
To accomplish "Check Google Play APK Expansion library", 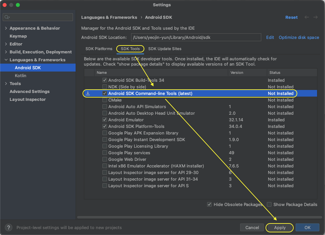I will tap(105, 133).
